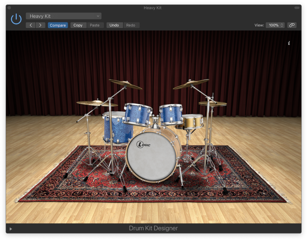307x240 pixels.
Task: Toggle the link icon button
Action: point(292,25)
